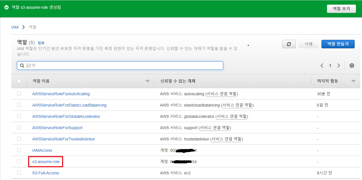Click the 6일 전 last activity cell

(323, 105)
